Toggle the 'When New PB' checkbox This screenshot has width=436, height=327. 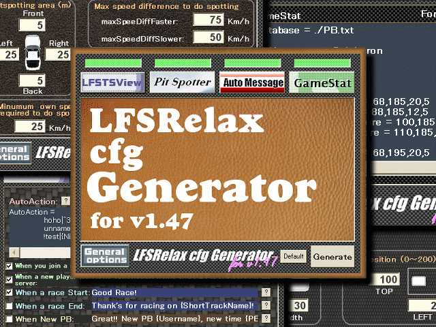(9, 319)
